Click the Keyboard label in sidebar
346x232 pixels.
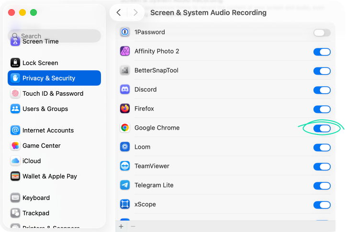click(x=36, y=198)
